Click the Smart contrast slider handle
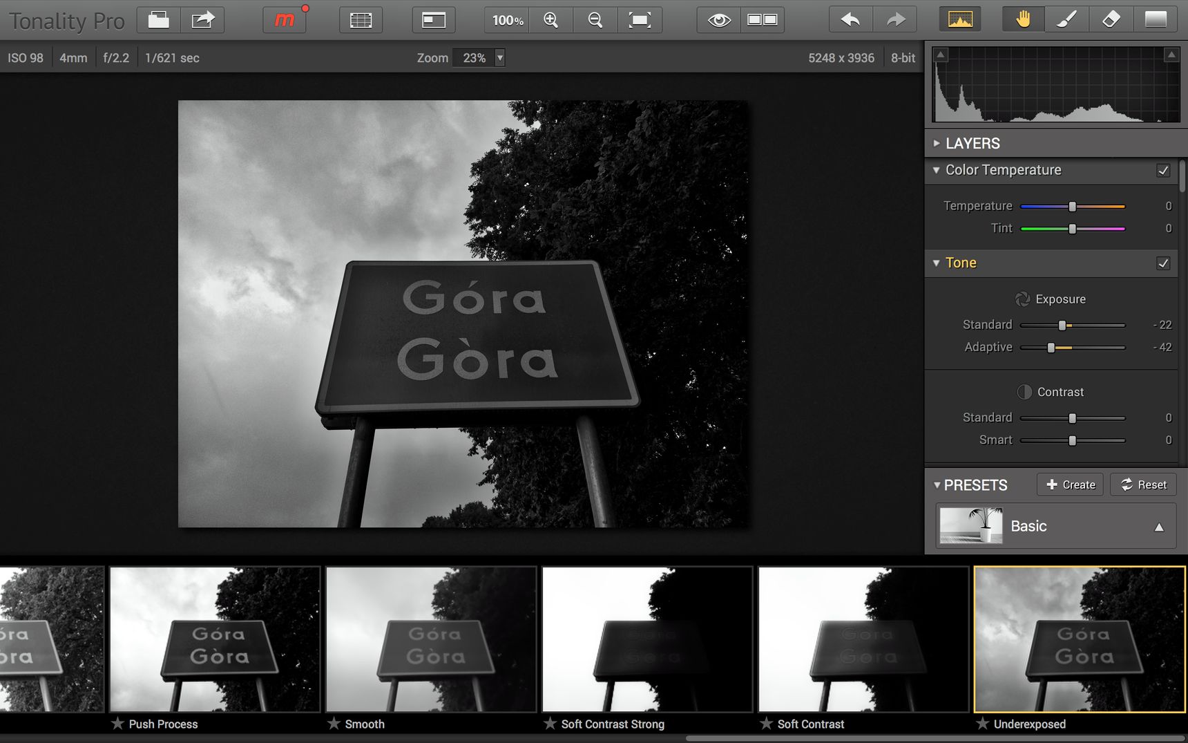The width and height of the screenshot is (1188, 743). pos(1072,440)
